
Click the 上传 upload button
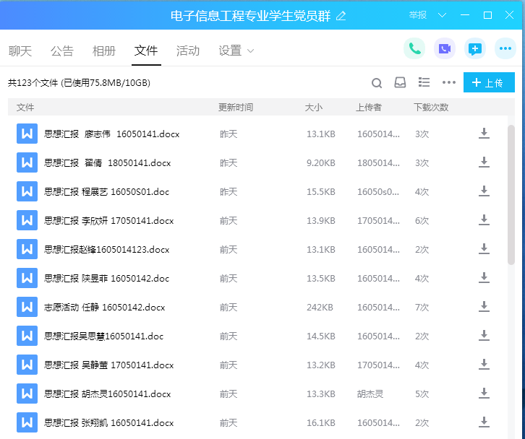[488, 83]
